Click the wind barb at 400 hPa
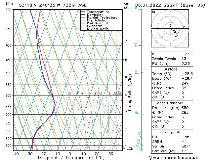Image resolution: width=208 pixels, height=160 pixels. 138,45
